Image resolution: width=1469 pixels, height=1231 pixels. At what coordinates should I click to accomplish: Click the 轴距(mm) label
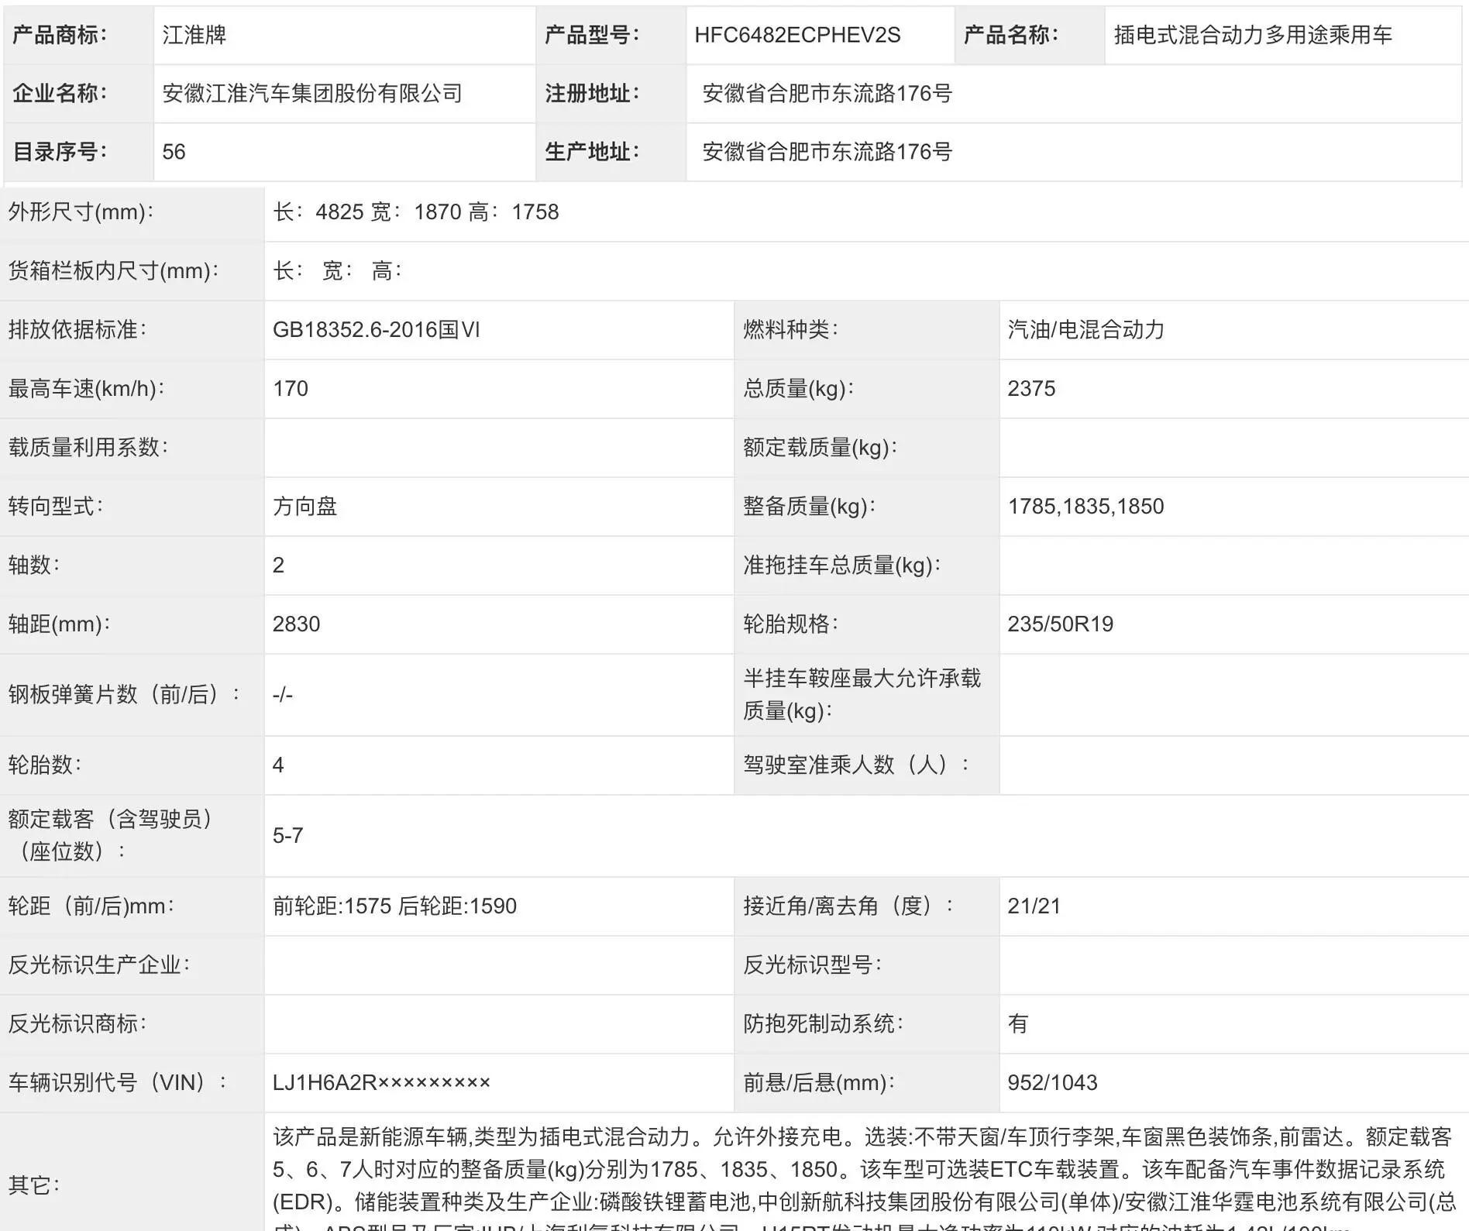coord(59,624)
